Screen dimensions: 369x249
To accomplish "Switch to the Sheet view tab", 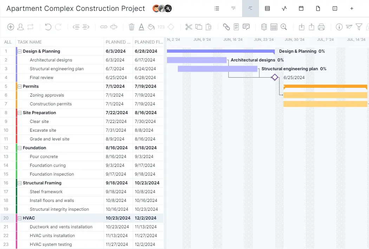I will (x=267, y=8).
